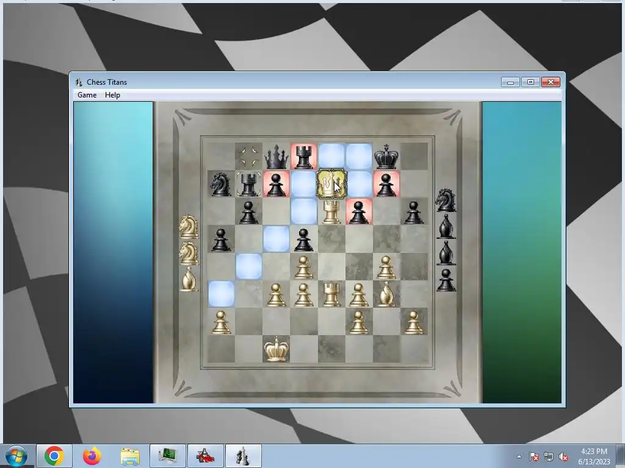This screenshot has width=625, height=468.
Task: Select the white pawn on d4
Action: click(x=303, y=266)
